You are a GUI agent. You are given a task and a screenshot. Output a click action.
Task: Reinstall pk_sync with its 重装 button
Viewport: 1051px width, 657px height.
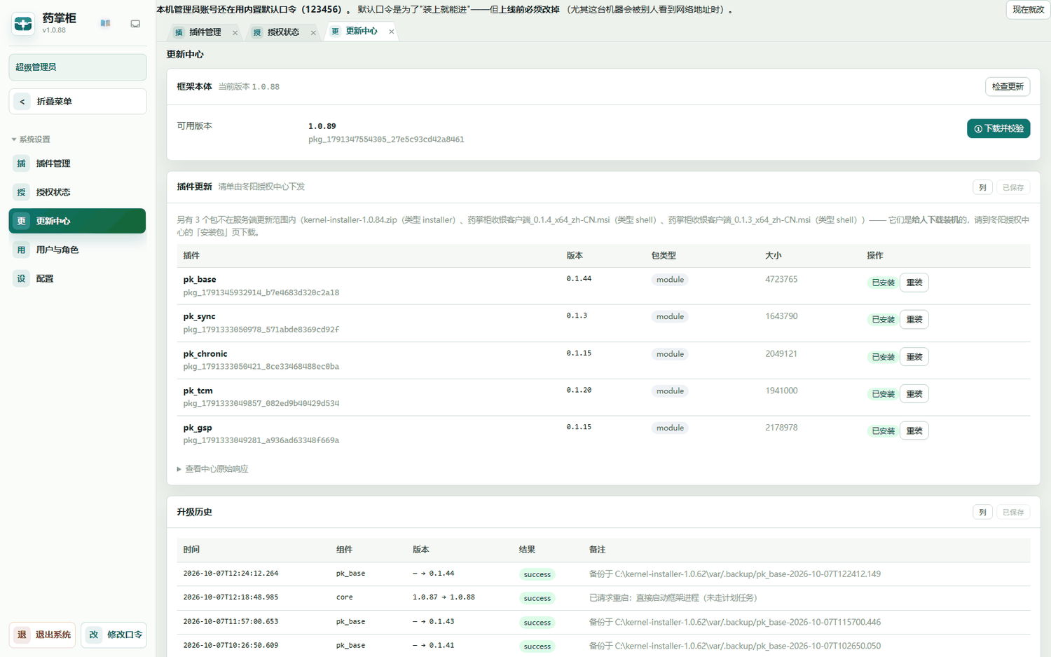[x=914, y=319]
